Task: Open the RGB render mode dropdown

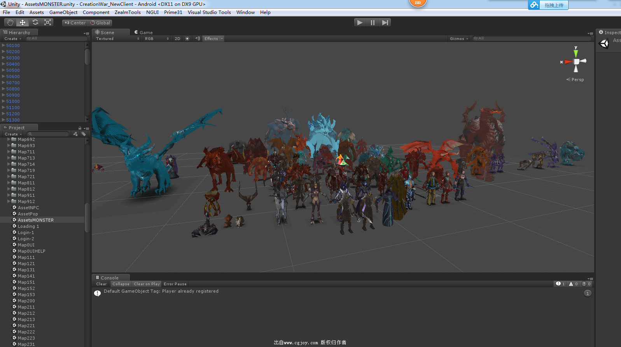Action: click(157, 38)
